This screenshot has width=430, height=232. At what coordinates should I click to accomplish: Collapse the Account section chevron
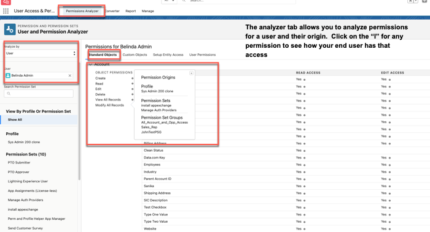[x=90, y=64]
